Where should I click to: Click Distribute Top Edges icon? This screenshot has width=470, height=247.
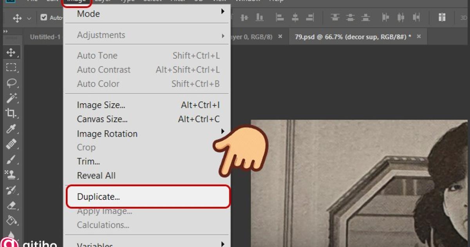pos(335,18)
